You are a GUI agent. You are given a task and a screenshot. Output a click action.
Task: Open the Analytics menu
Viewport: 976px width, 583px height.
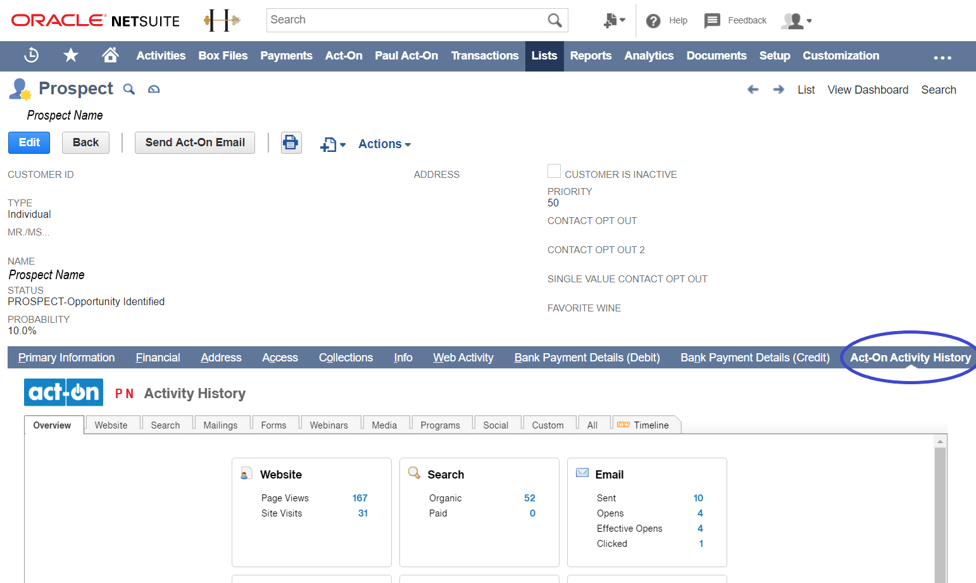[x=649, y=56]
